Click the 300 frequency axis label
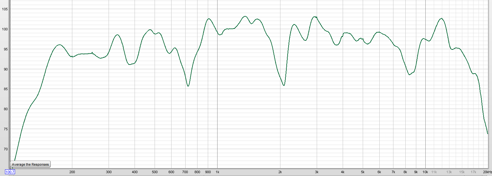492x176 pixels. [109, 172]
